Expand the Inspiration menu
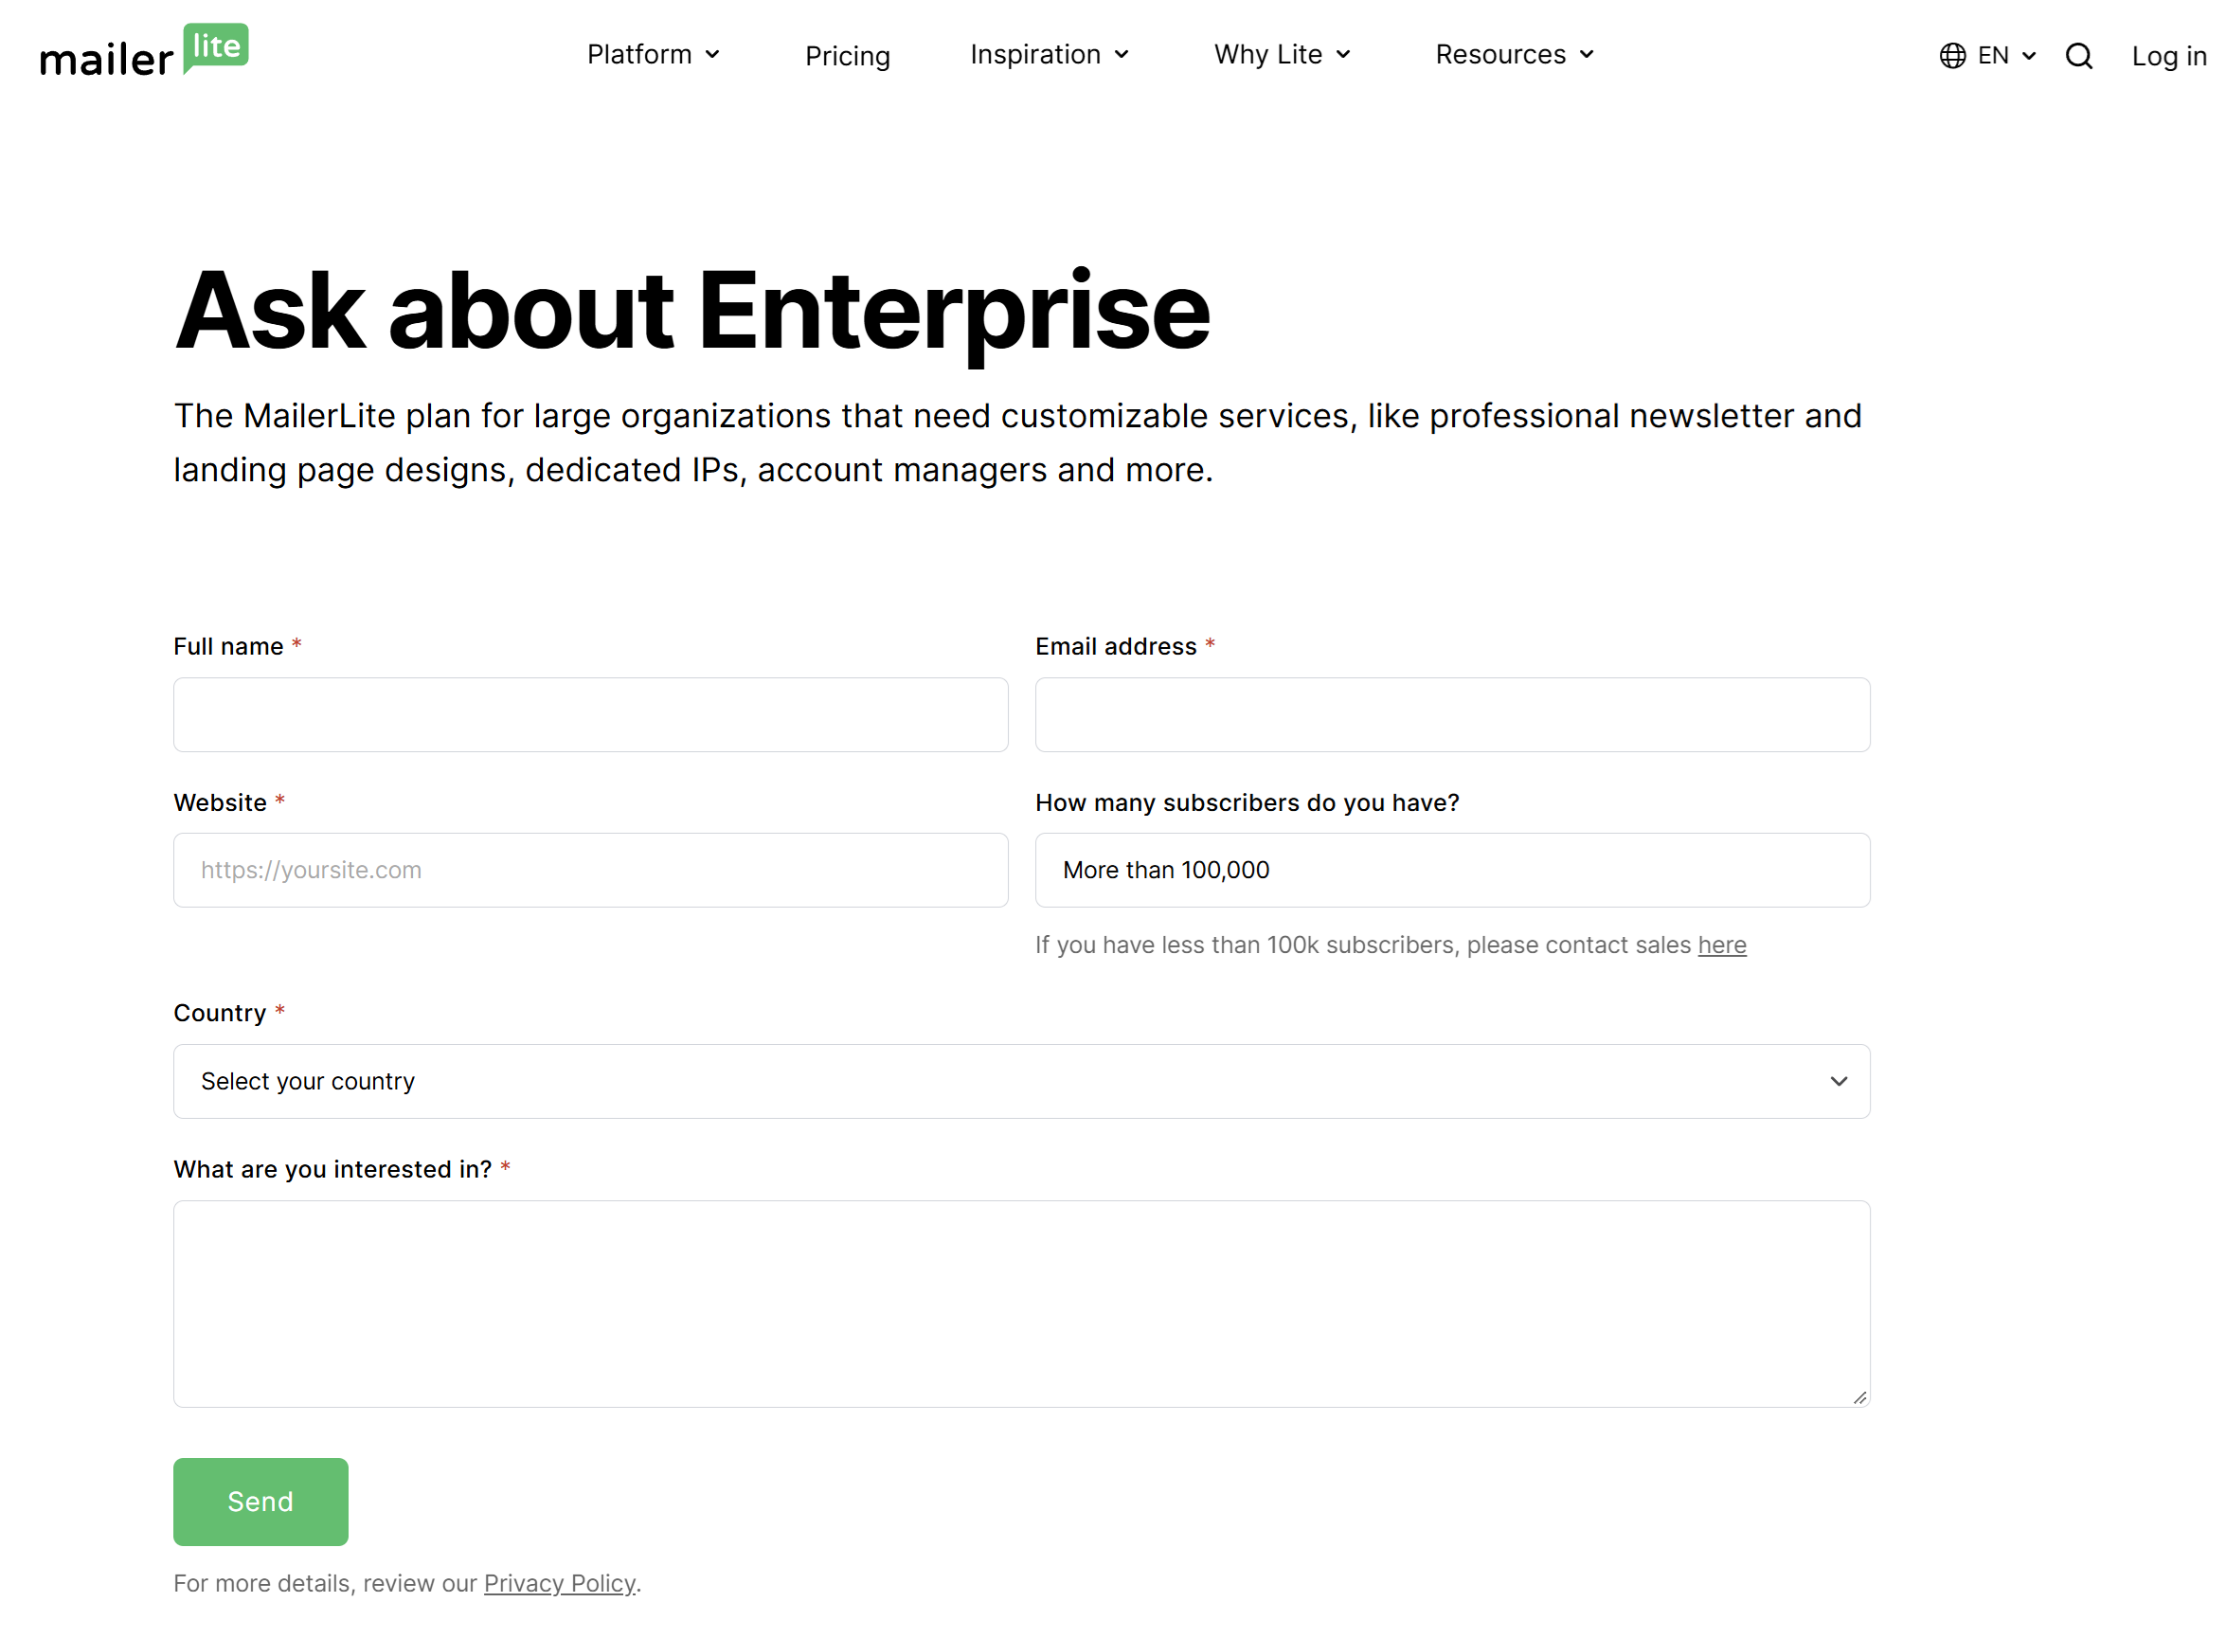The width and height of the screenshot is (2226, 1638). click(x=1050, y=55)
